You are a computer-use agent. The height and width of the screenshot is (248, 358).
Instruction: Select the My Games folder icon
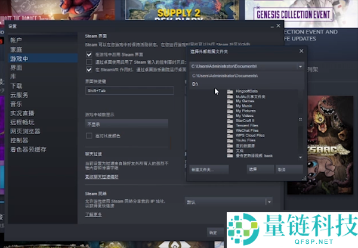click(x=230, y=101)
